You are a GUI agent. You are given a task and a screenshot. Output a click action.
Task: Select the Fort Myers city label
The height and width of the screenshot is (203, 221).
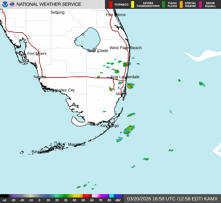[x=37, y=54]
